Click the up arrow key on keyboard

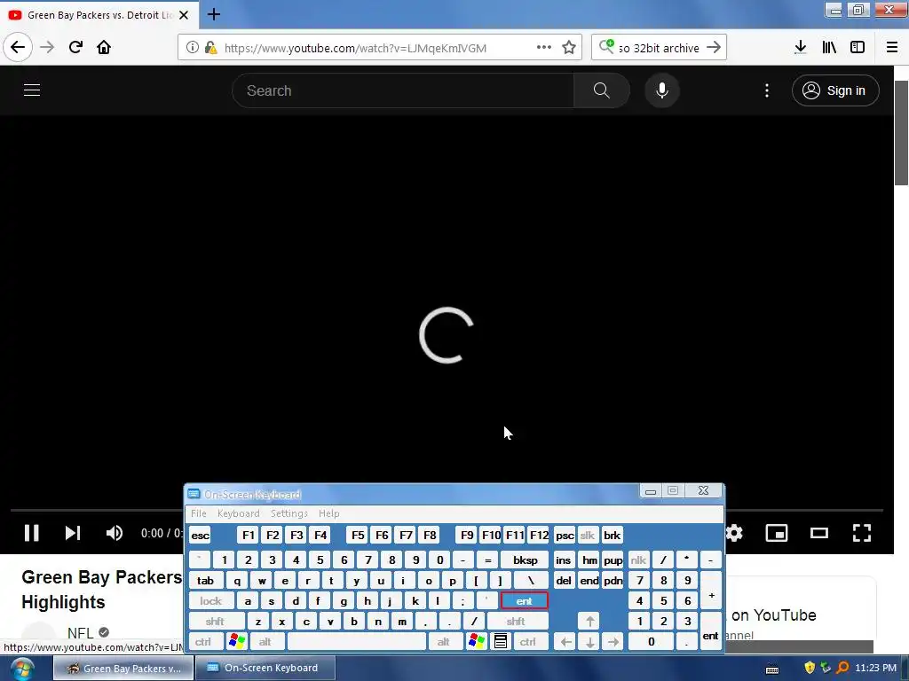point(589,622)
